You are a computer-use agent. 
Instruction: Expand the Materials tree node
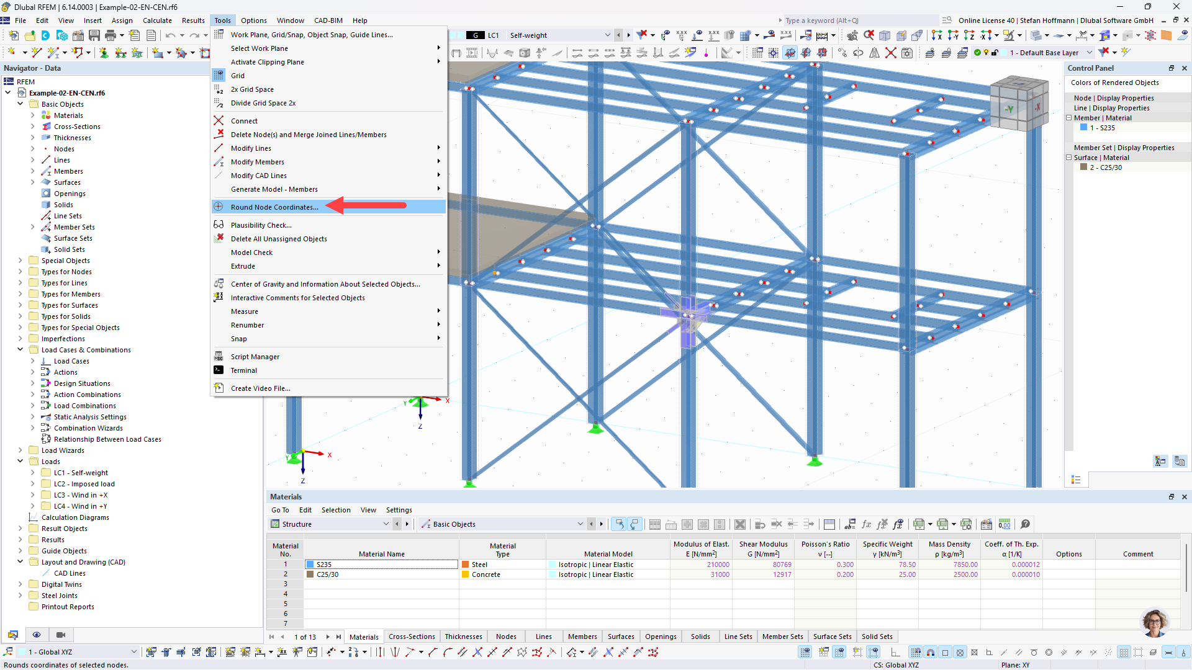pyautogui.click(x=33, y=115)
